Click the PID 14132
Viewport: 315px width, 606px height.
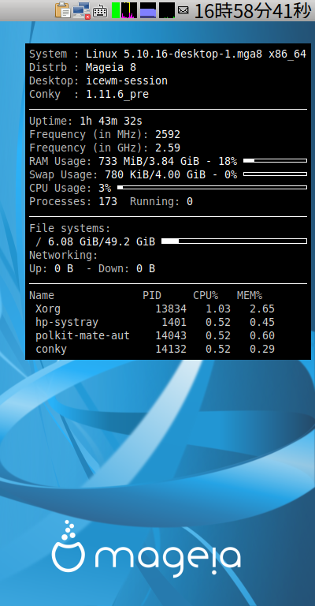171,350
